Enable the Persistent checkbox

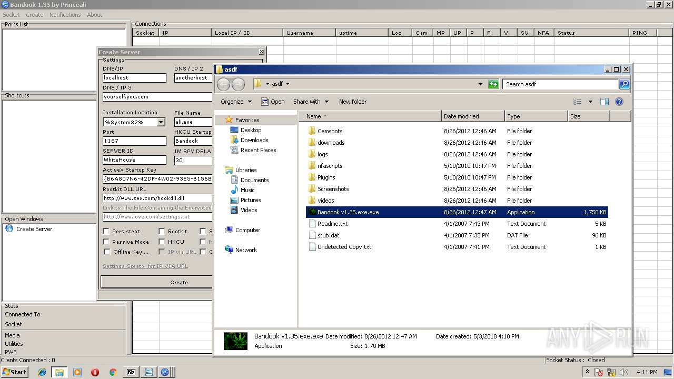[x=106, y=231]
